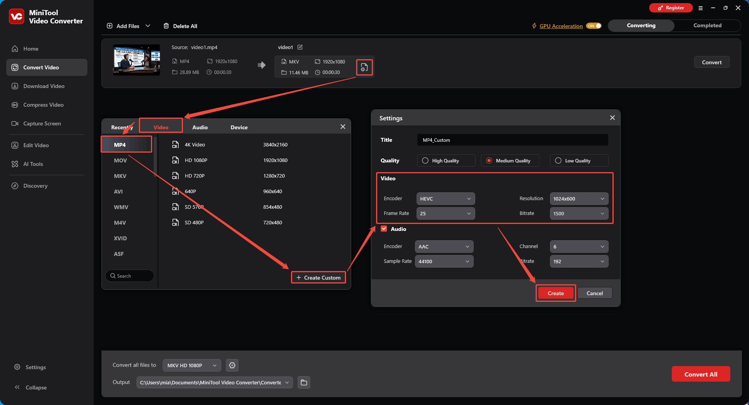Open the Home page in the sidebar

(47, 49)
